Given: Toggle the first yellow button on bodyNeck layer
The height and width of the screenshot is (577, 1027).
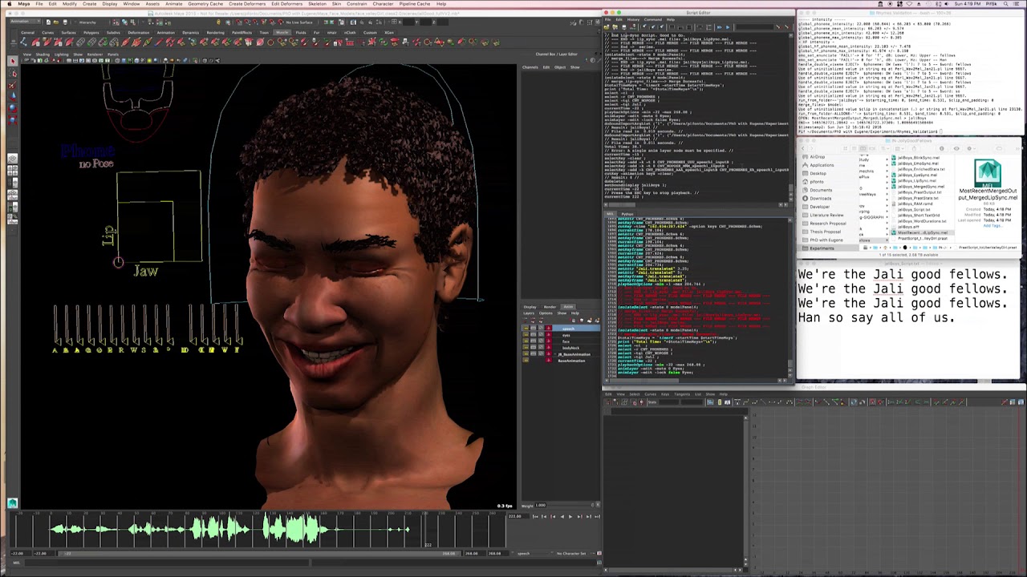Looking at the screenshot, I should pos(526,348).
